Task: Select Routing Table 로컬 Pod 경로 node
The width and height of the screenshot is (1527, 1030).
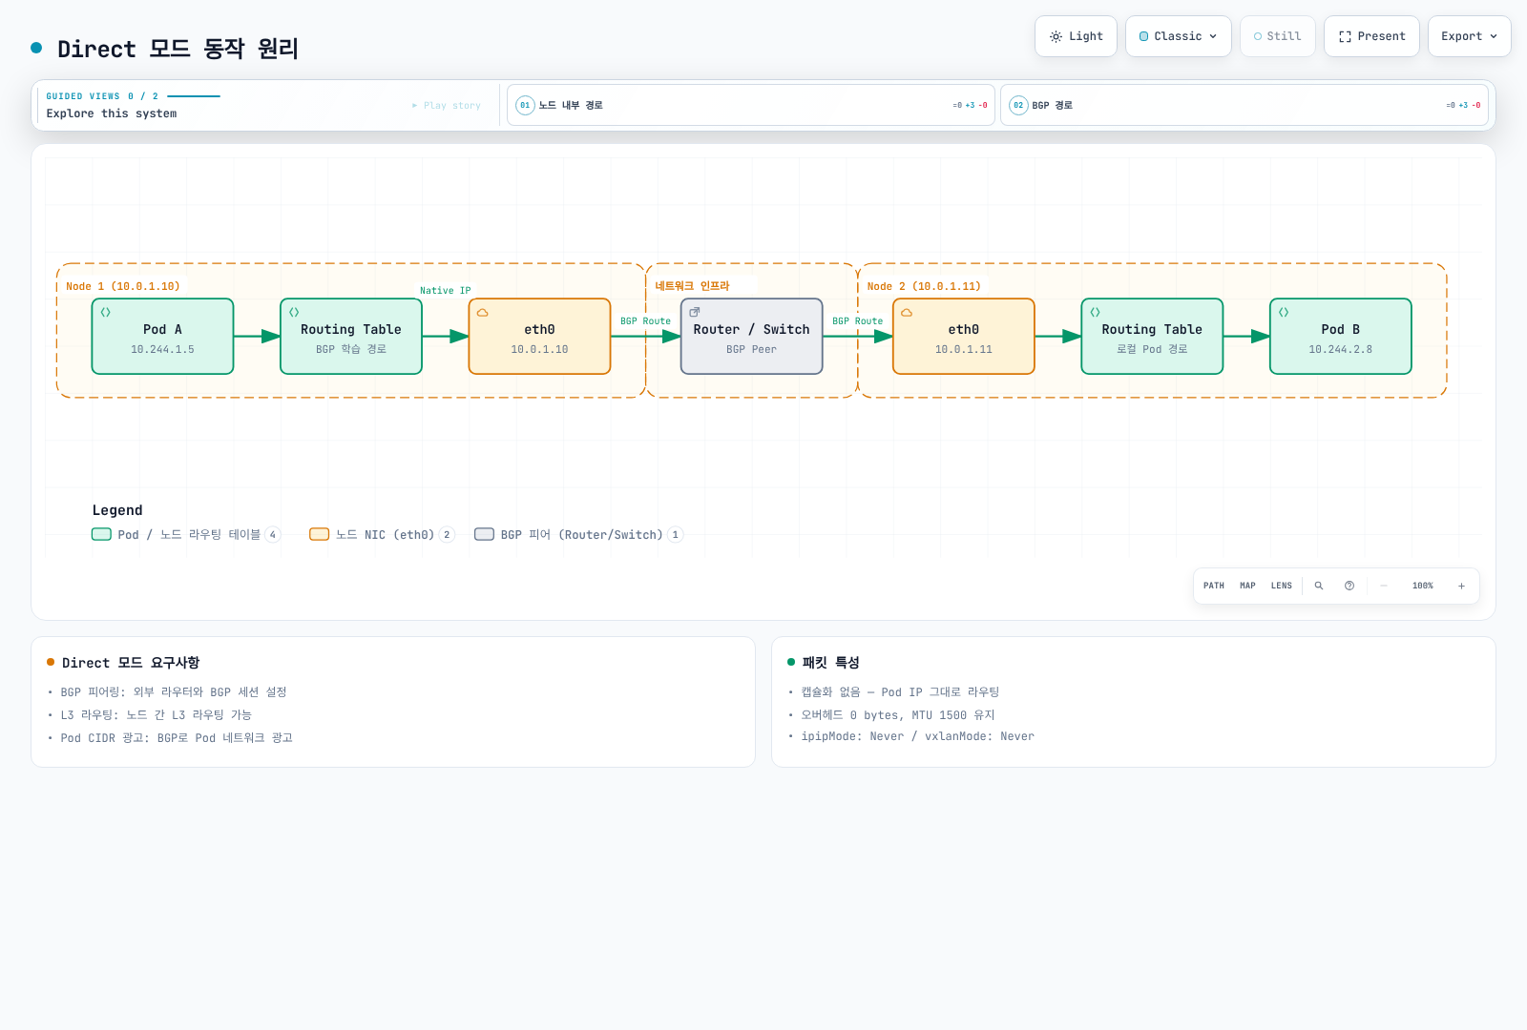Action: coord(1152,337)
